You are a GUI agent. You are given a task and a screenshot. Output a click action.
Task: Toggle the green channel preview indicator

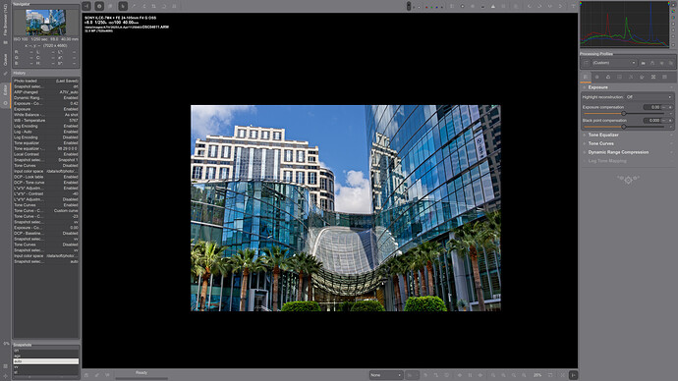click(431, 7)
